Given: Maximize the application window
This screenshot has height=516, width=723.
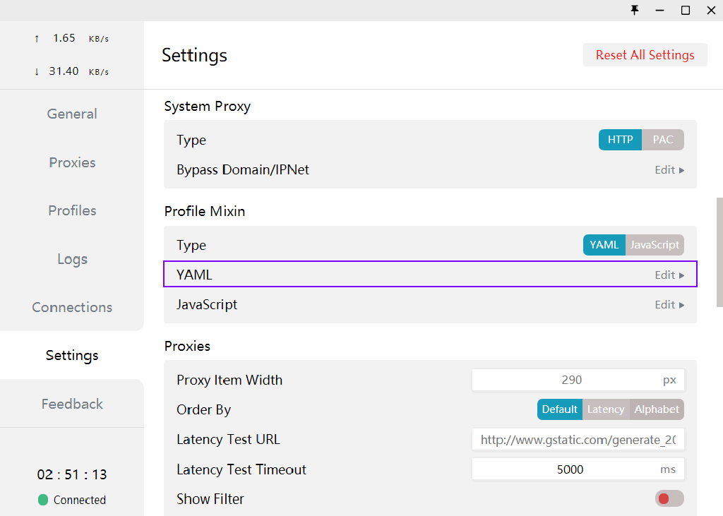Looking at the screenshot, I should click(x=685, y=10).
